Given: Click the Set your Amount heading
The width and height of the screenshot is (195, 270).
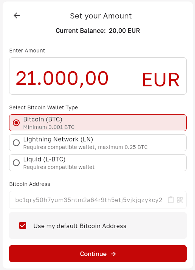Looking at the screenshot, I should (101, 16).
